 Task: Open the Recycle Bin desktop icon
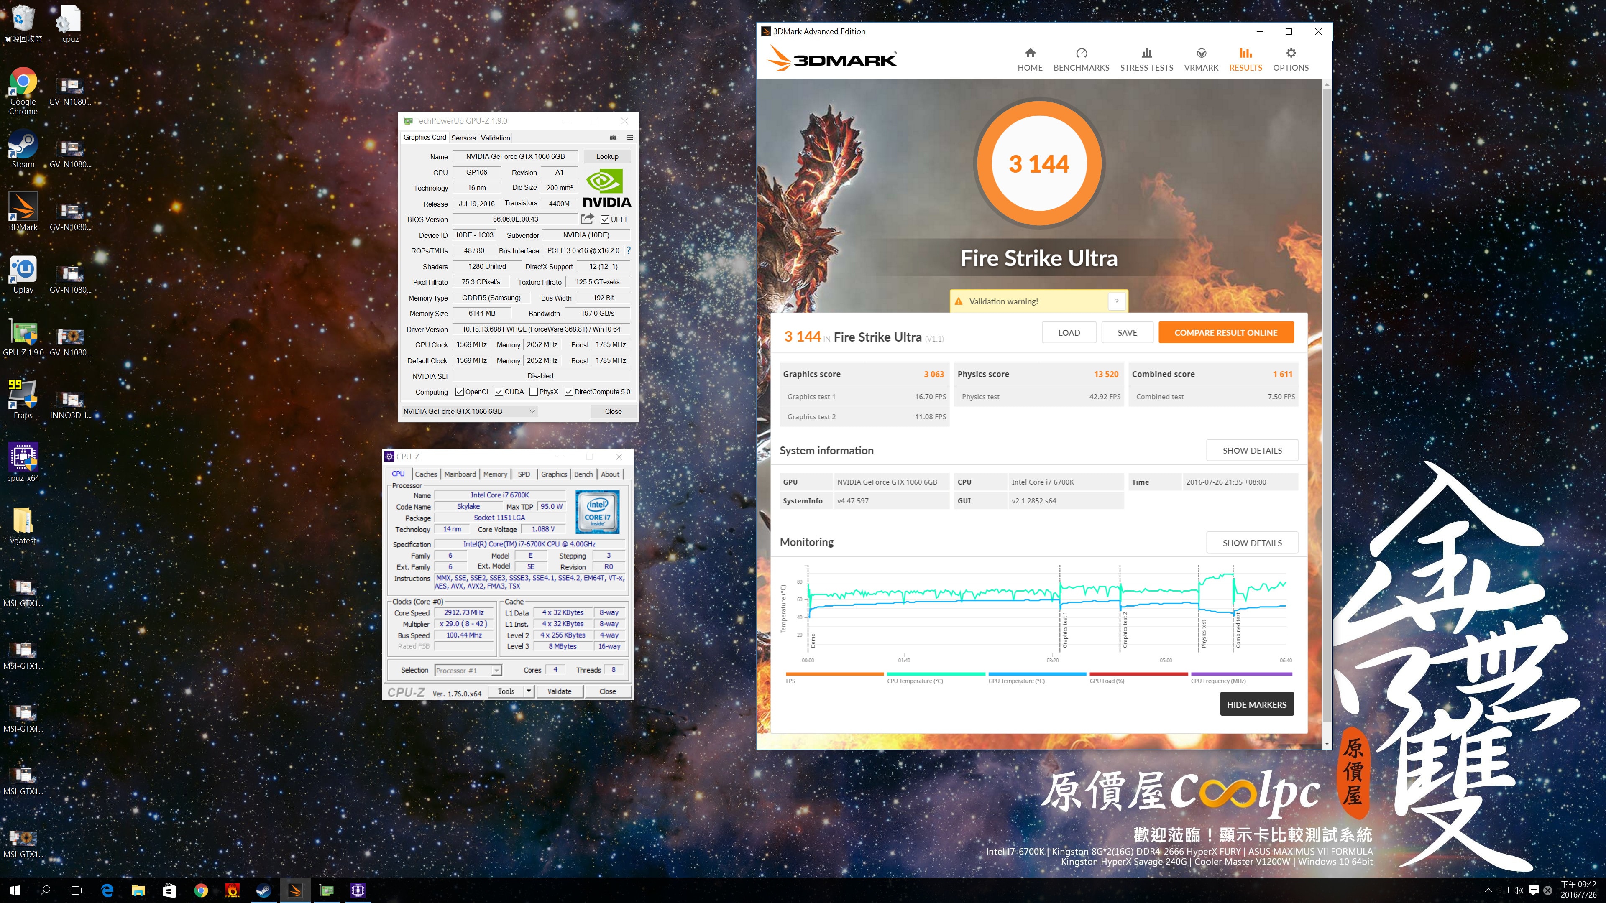23,24
